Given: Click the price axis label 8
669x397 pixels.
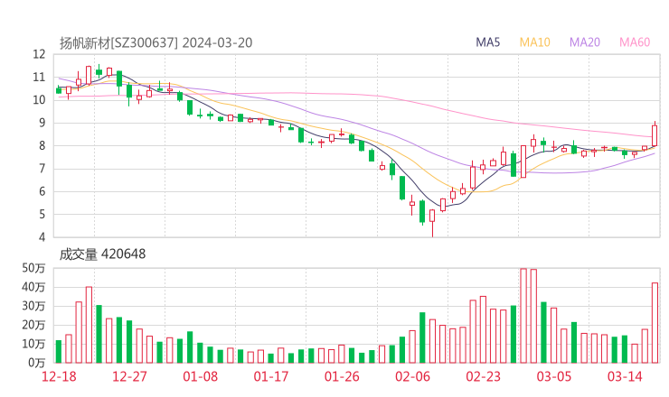Looking at the screenshot, I should click(42, 145).
